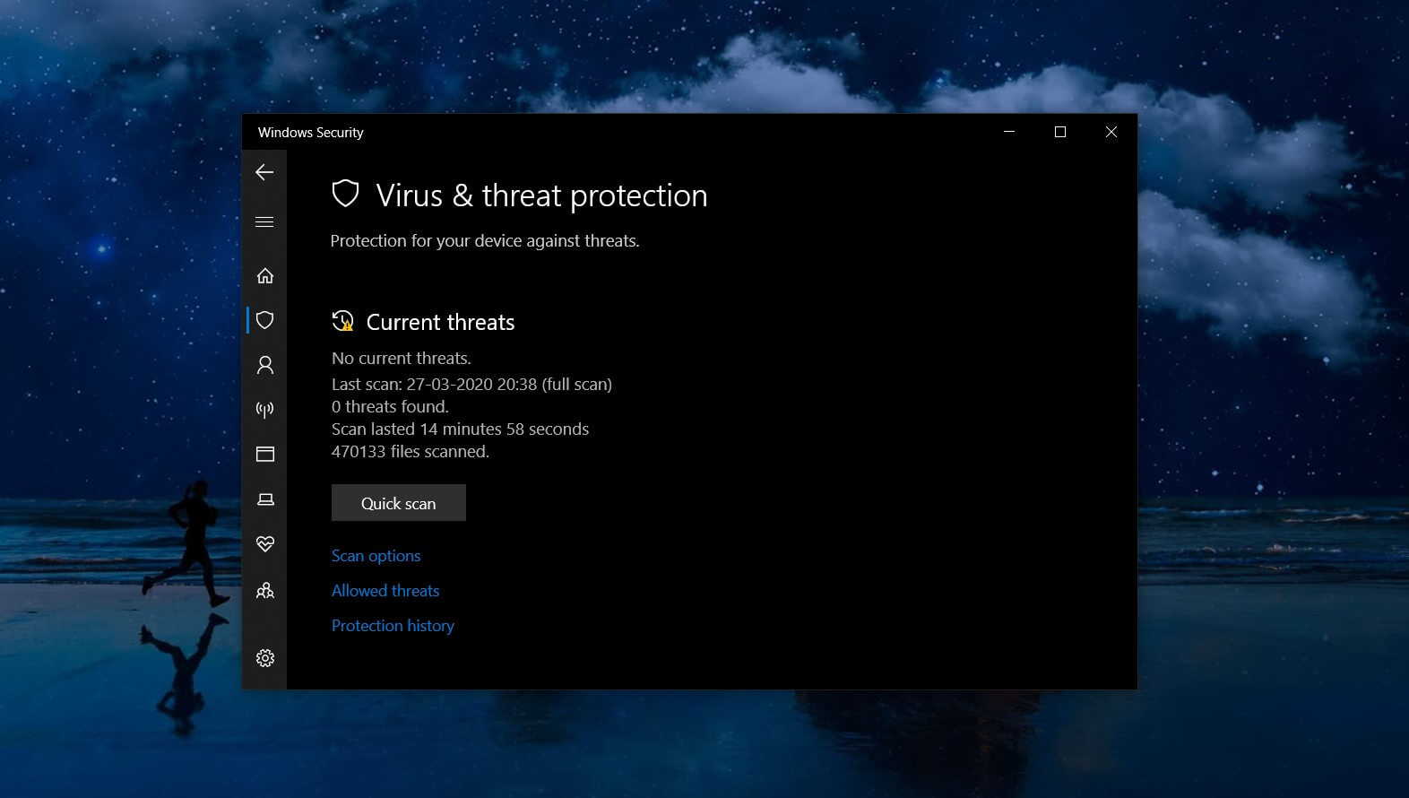The image size is (1409, 798).
Task: Open the Home section in sidebar
Action: tap(265, 275)
